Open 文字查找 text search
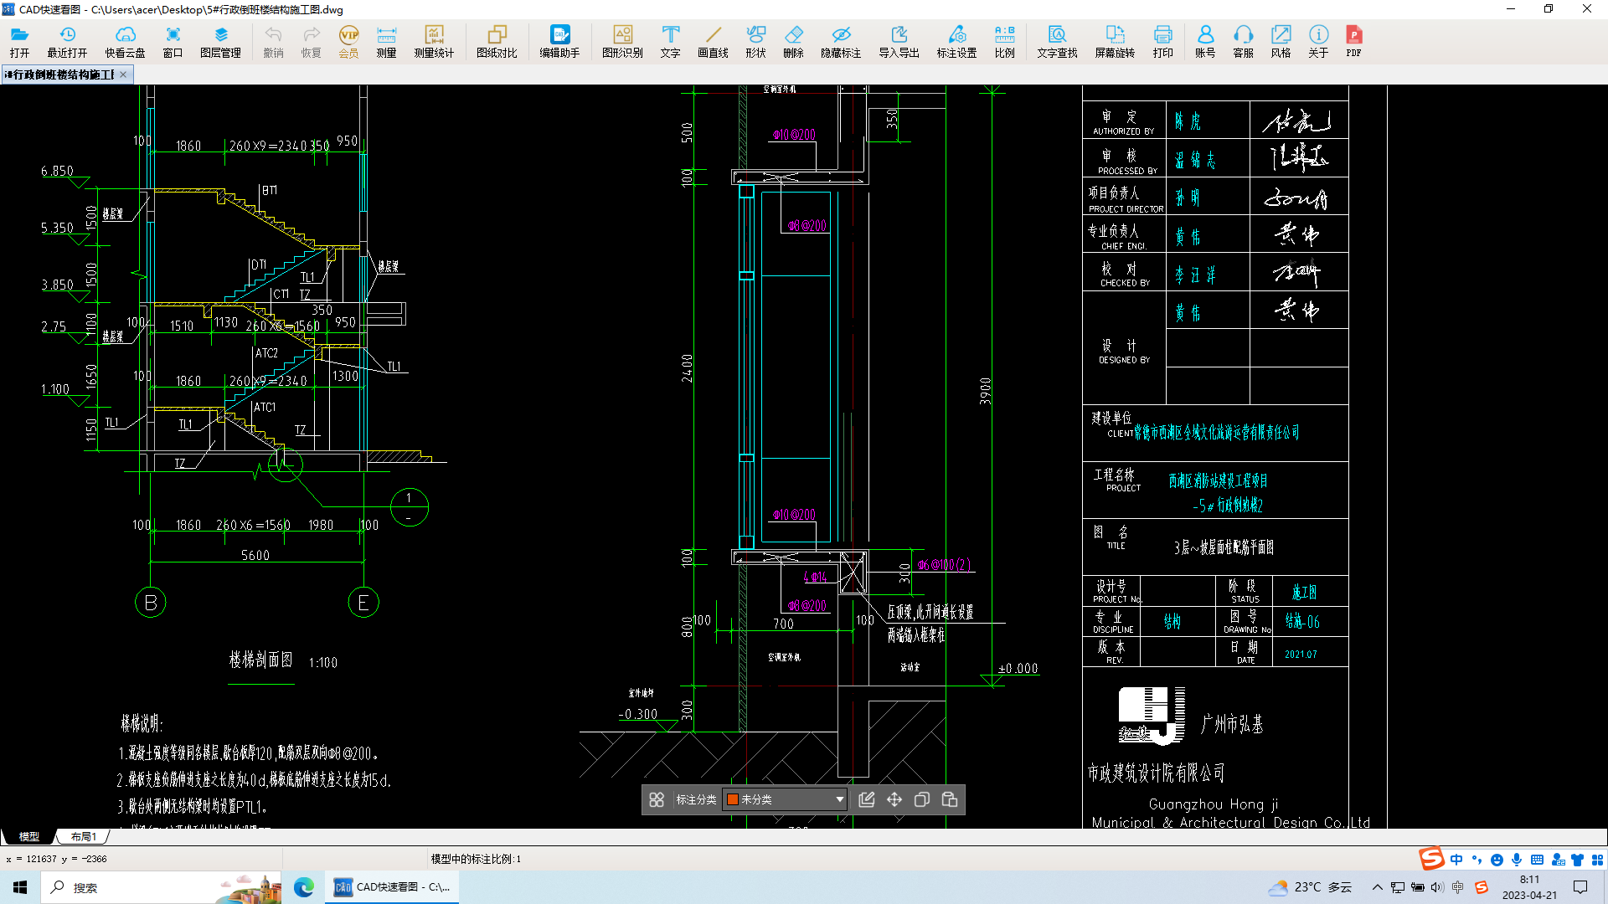The image size is (1608, 904). [x=1057, y=41]
